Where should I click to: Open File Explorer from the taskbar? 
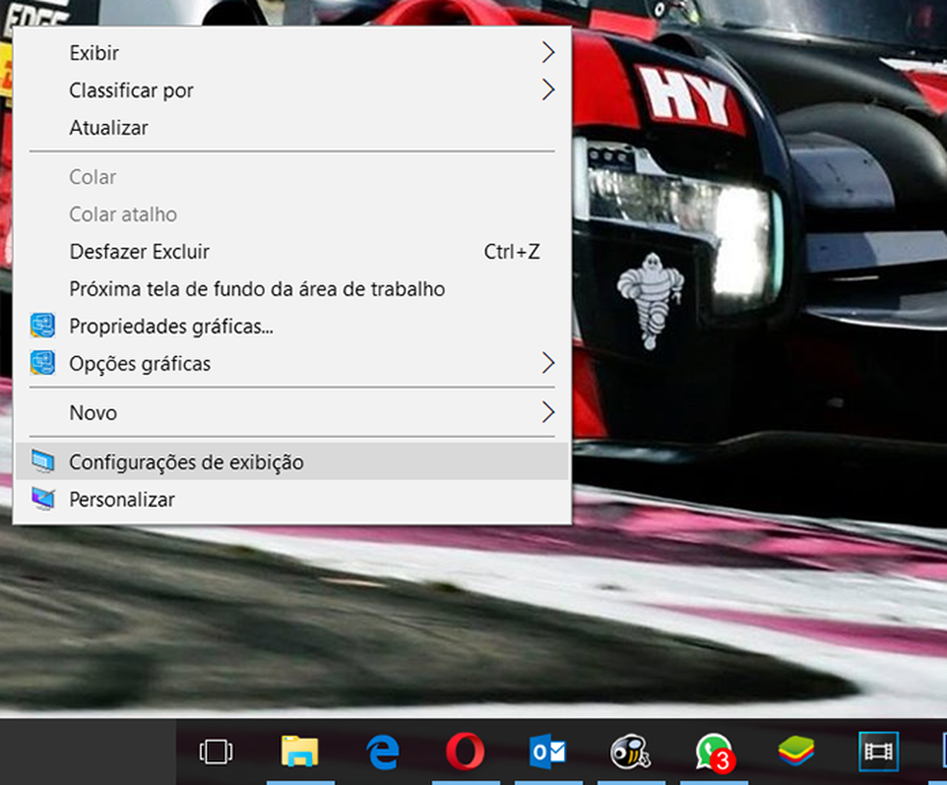tap(299, 751)
